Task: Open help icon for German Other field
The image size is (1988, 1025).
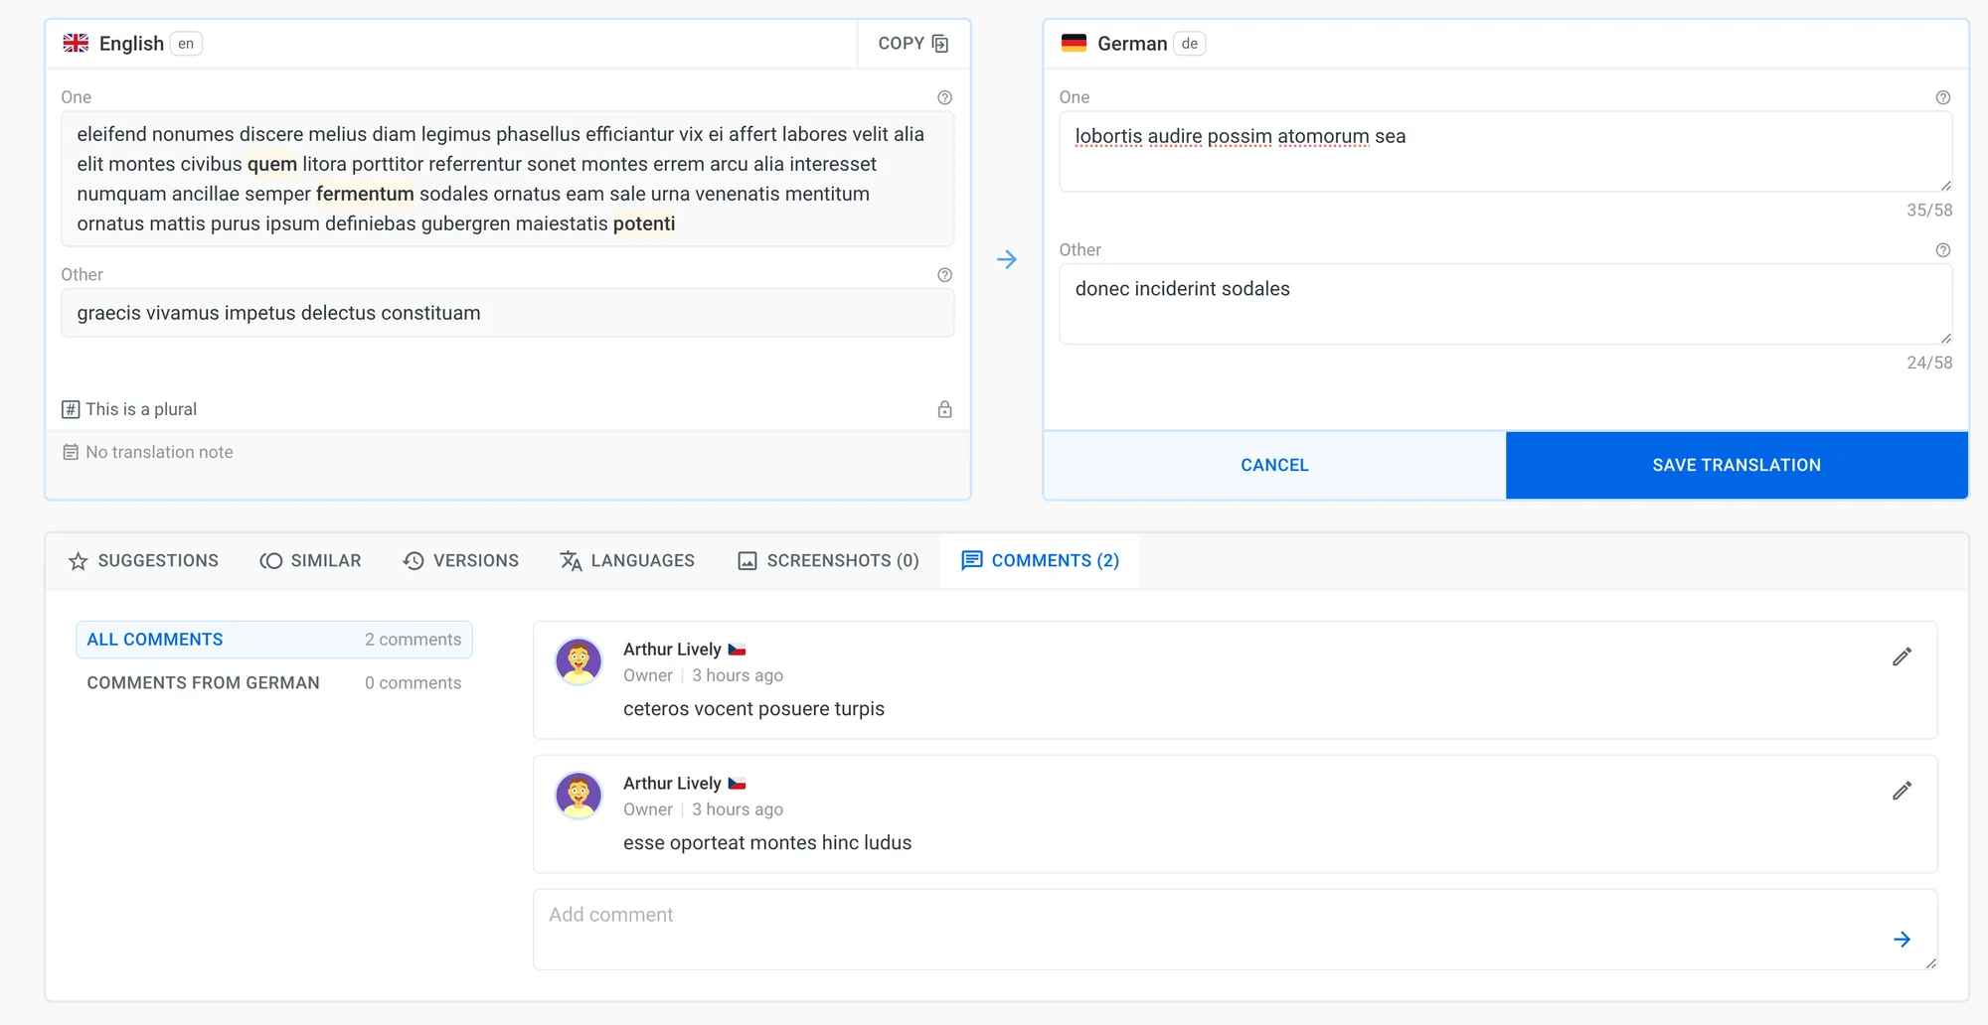Action: [1942, 250]
